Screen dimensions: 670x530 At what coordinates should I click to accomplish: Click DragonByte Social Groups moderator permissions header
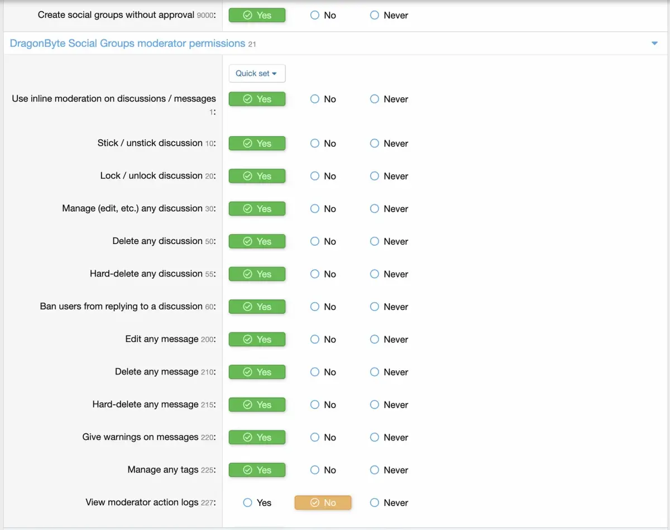pos(127,44)
